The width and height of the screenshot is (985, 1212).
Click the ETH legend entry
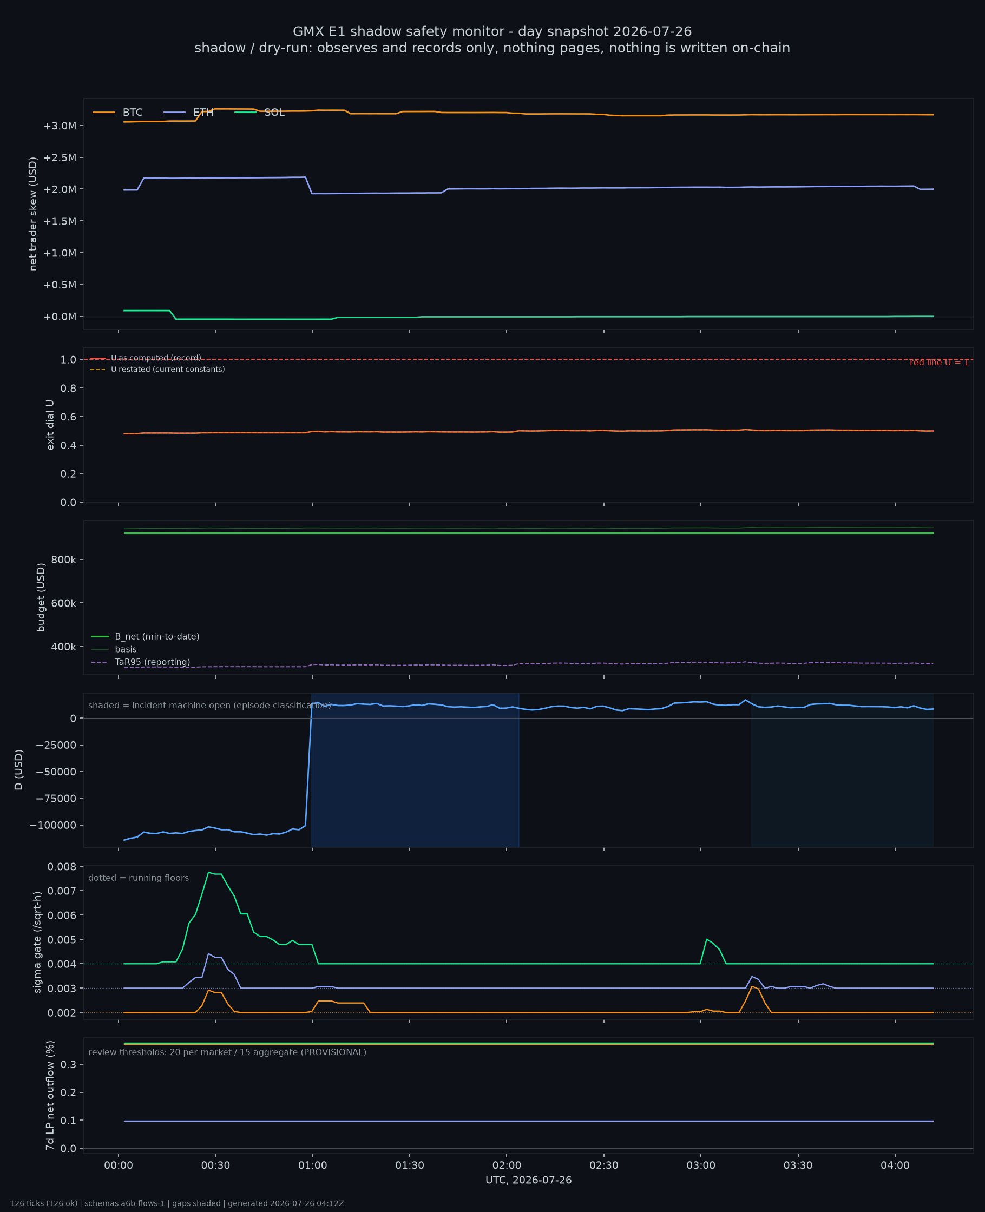[188, 113]
